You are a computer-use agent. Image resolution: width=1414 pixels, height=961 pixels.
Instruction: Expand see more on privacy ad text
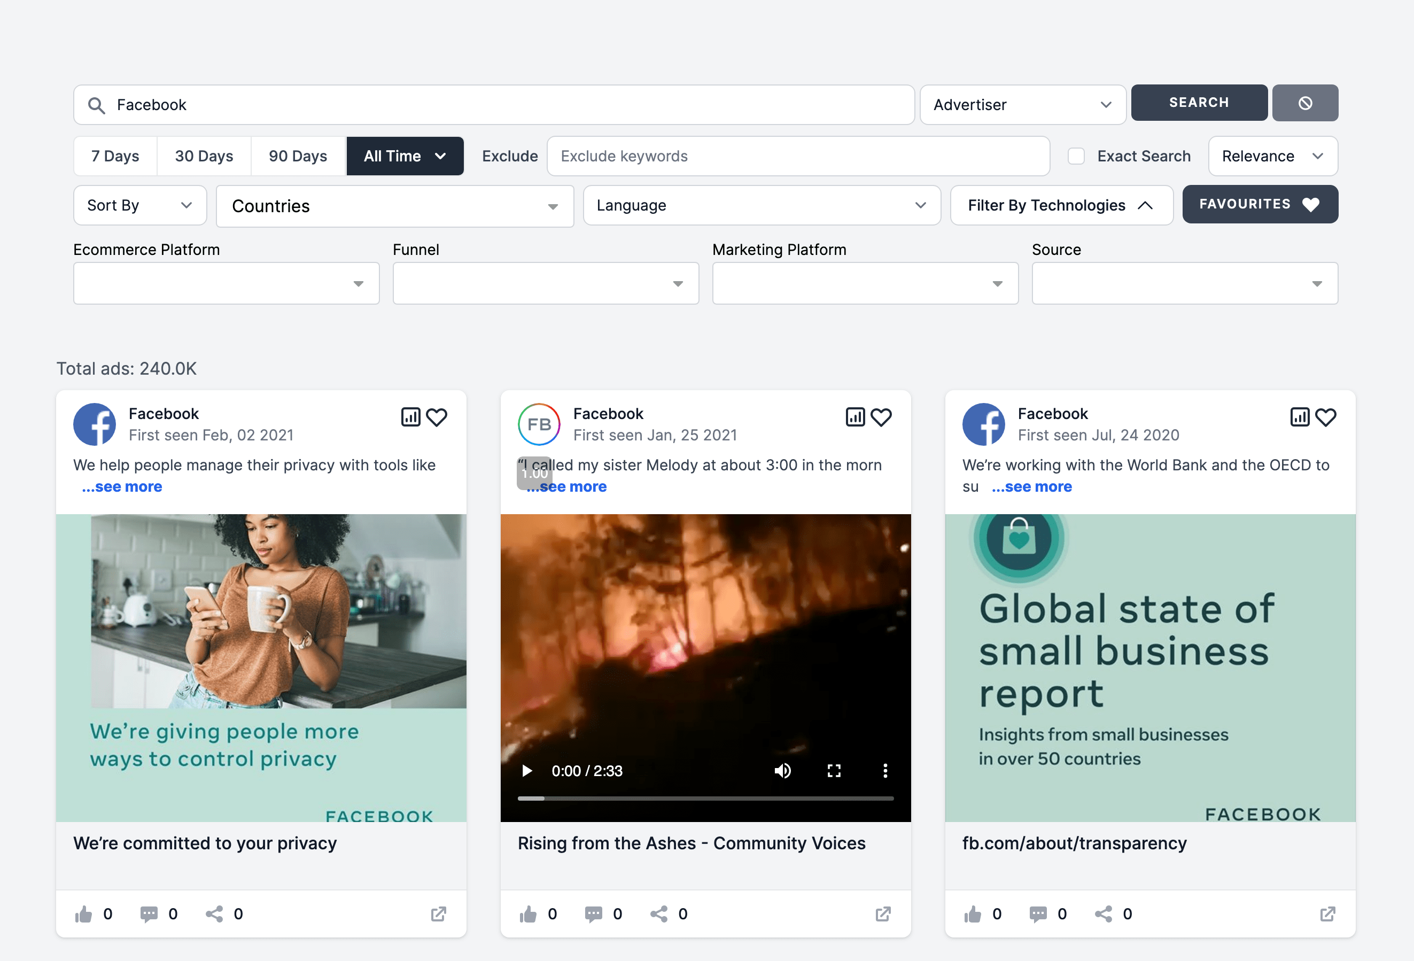tap(122, 487)
